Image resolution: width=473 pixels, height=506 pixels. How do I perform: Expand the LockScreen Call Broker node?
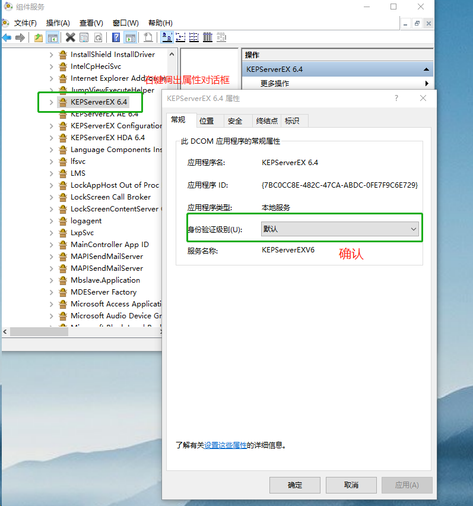pos(51,198)
